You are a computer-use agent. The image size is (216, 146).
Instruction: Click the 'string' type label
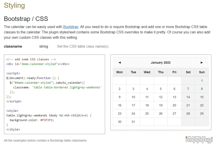[44, 46]
